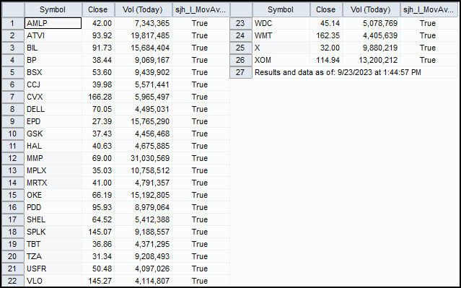This screenshot has width=461, height=288.
Task: Click the volume value 9,880,219
Action: point(380,48)
